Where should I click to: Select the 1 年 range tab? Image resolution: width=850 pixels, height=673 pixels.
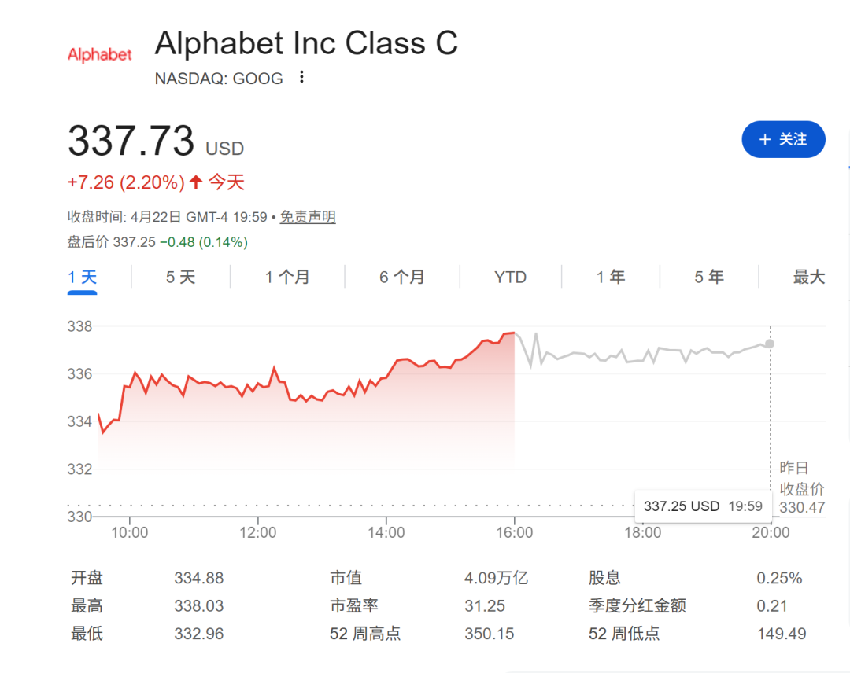click(x=610, y=277)
